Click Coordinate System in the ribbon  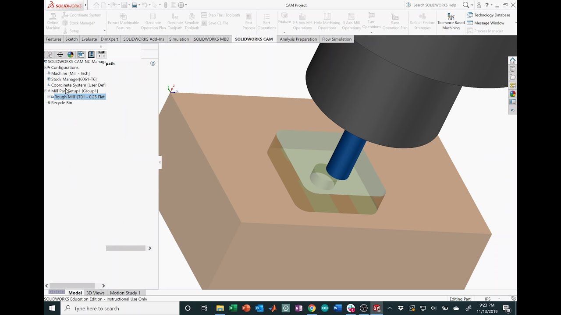pos(81,15)
